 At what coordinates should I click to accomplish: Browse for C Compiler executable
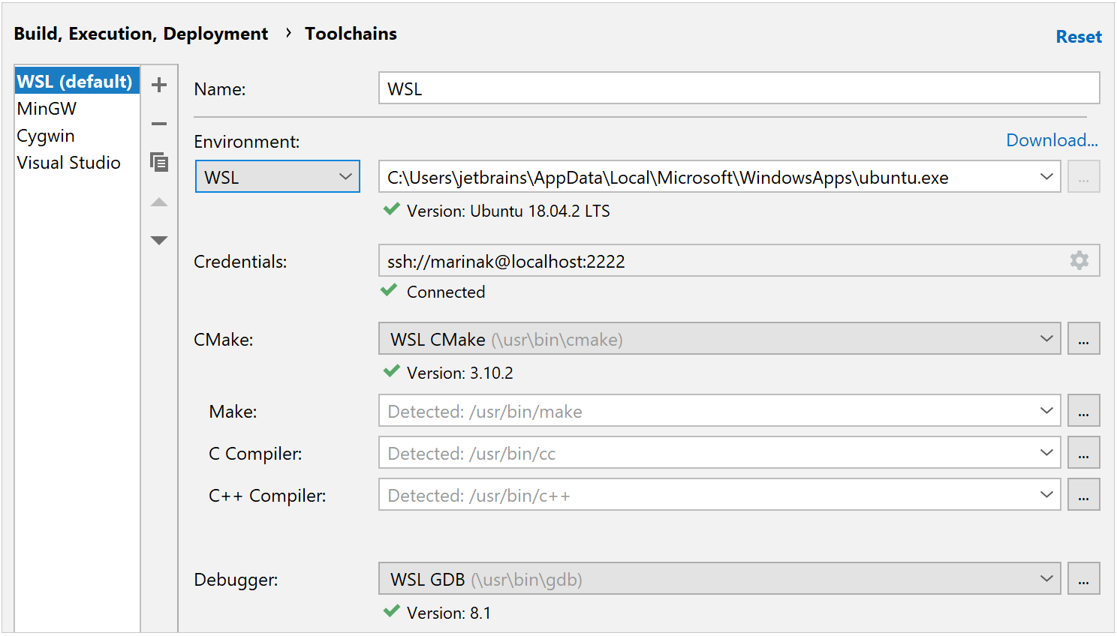[x=1084, y=453]
